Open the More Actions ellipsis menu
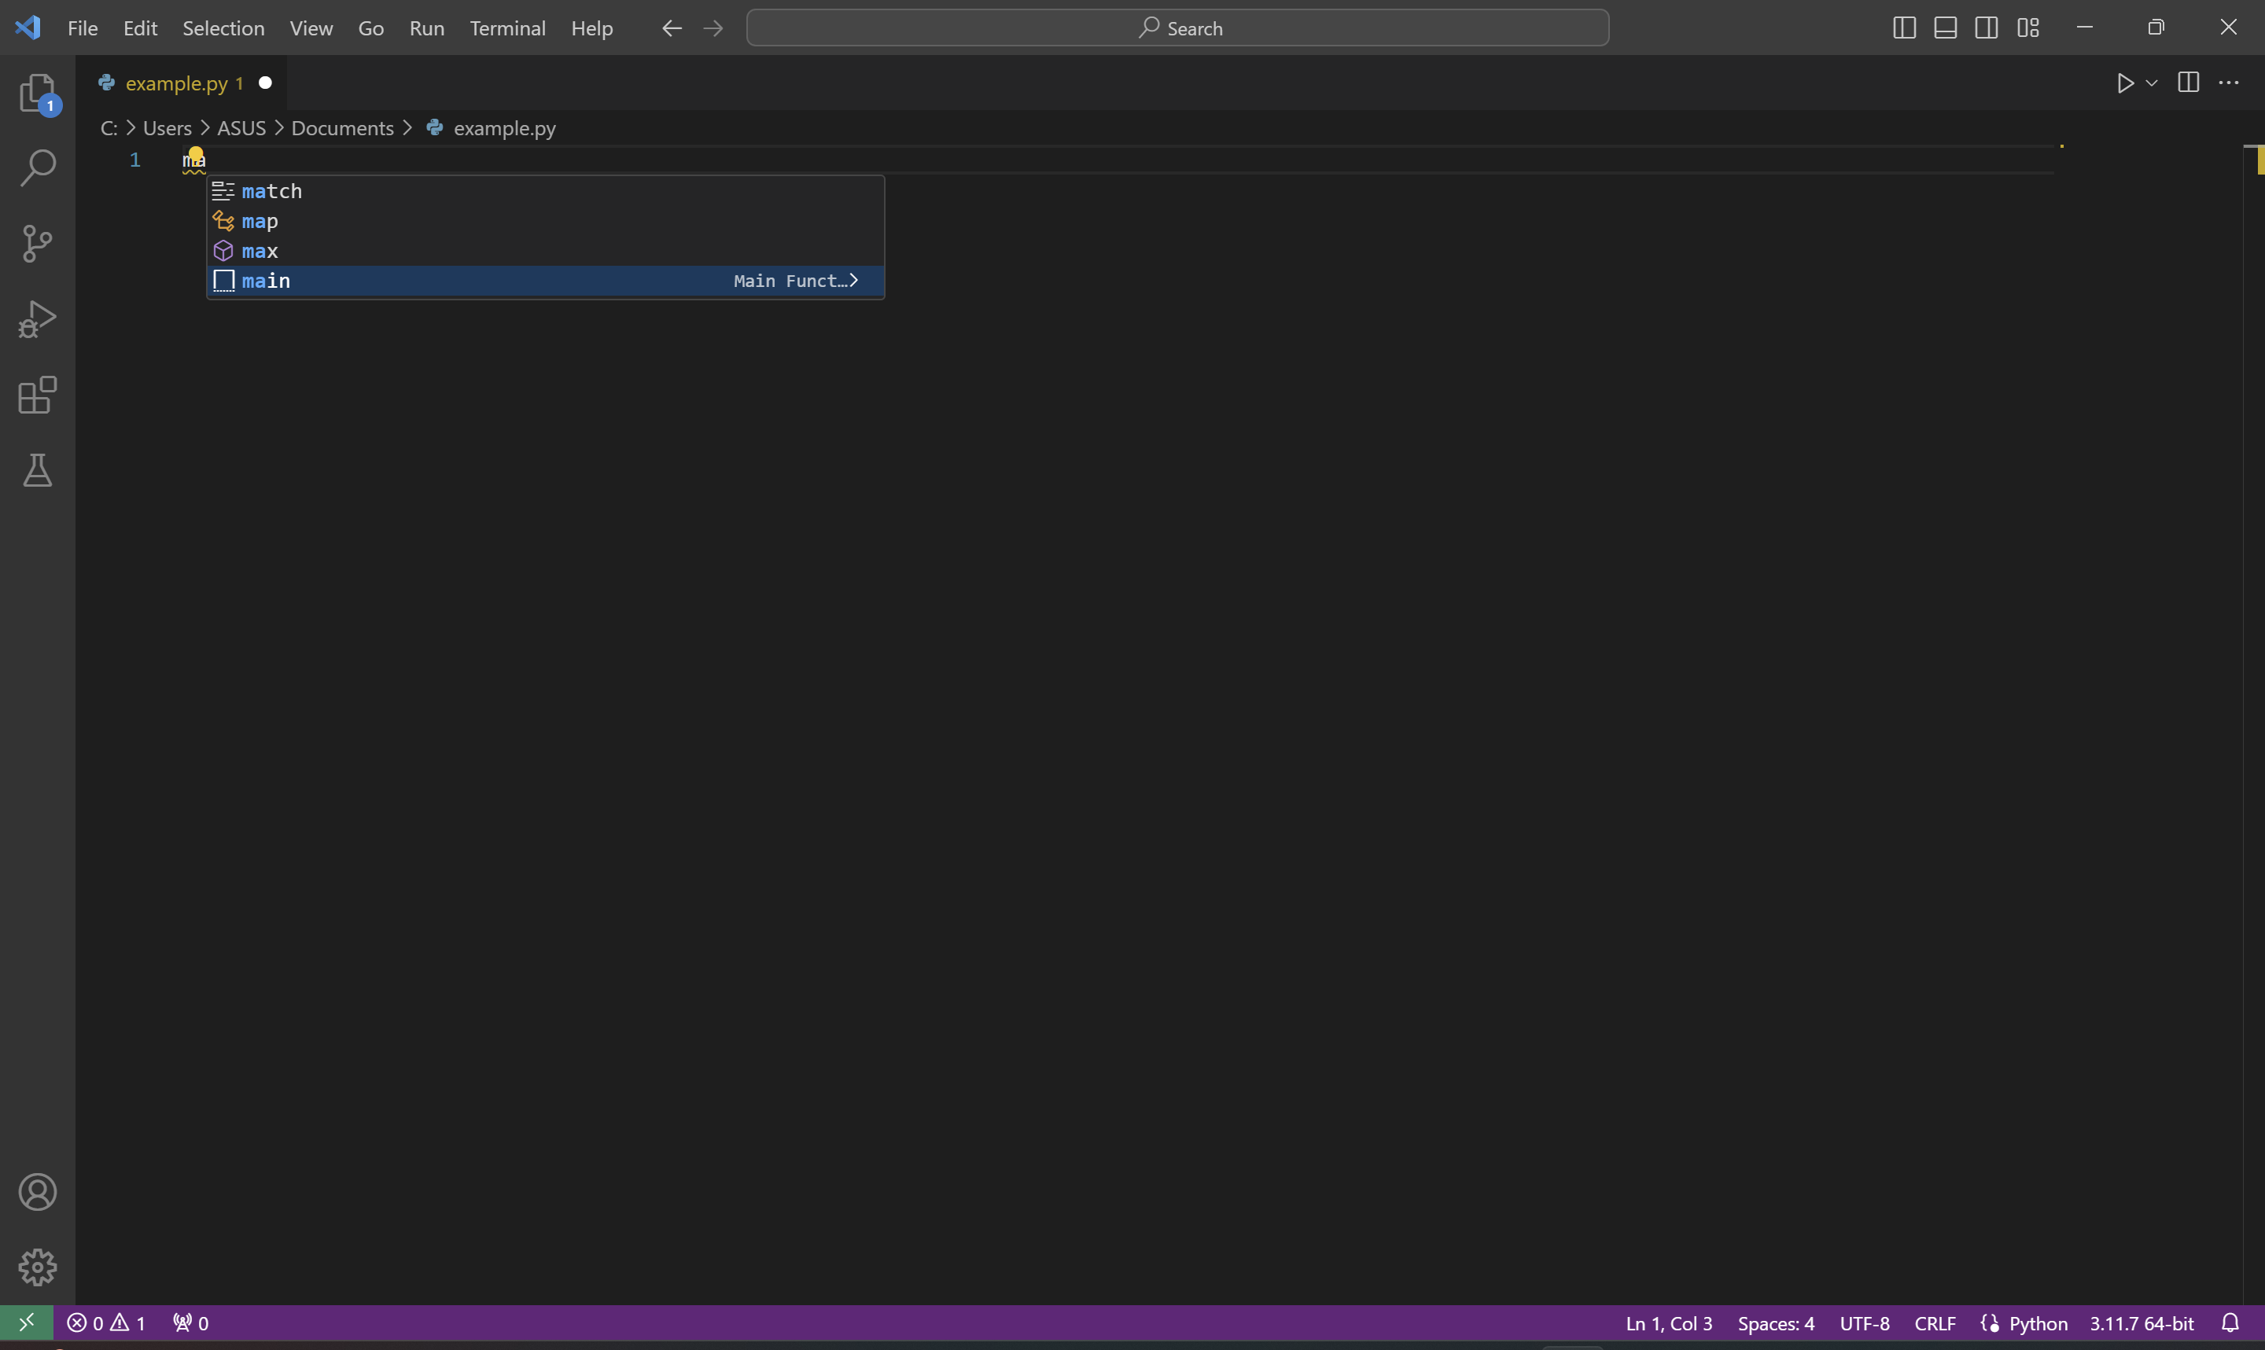The width and height of the screenshot is (2265, 1350). click(x=2229, y=83)
